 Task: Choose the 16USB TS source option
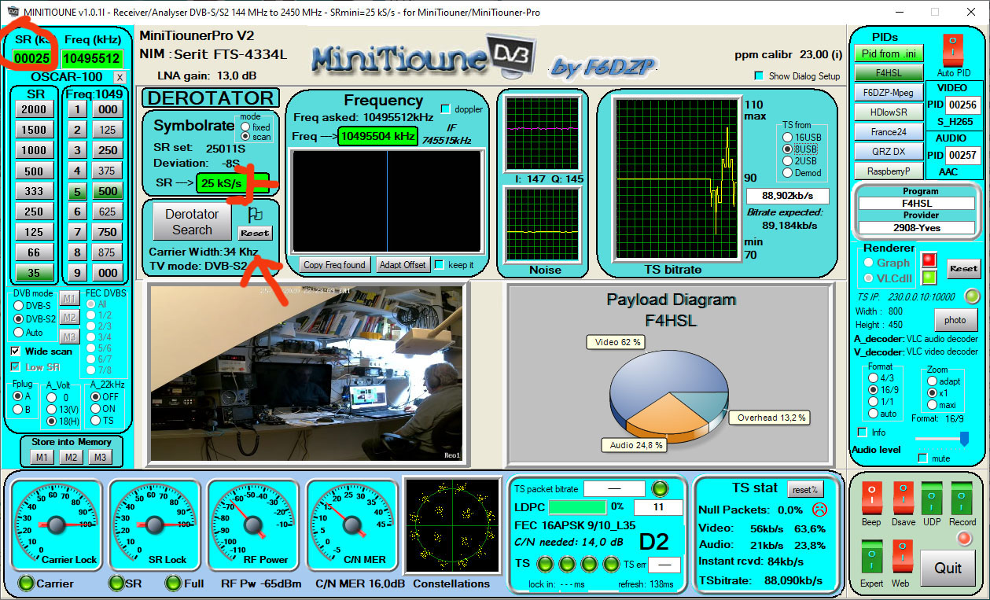coord(788,137)
